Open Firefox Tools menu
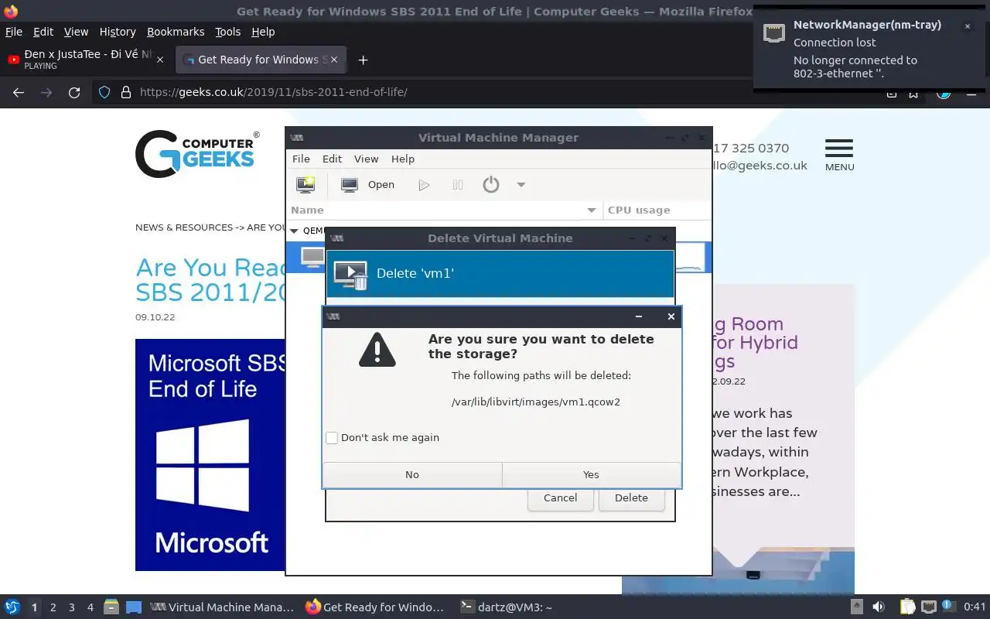This screenshot has height=619, width=990. [227, 32]
